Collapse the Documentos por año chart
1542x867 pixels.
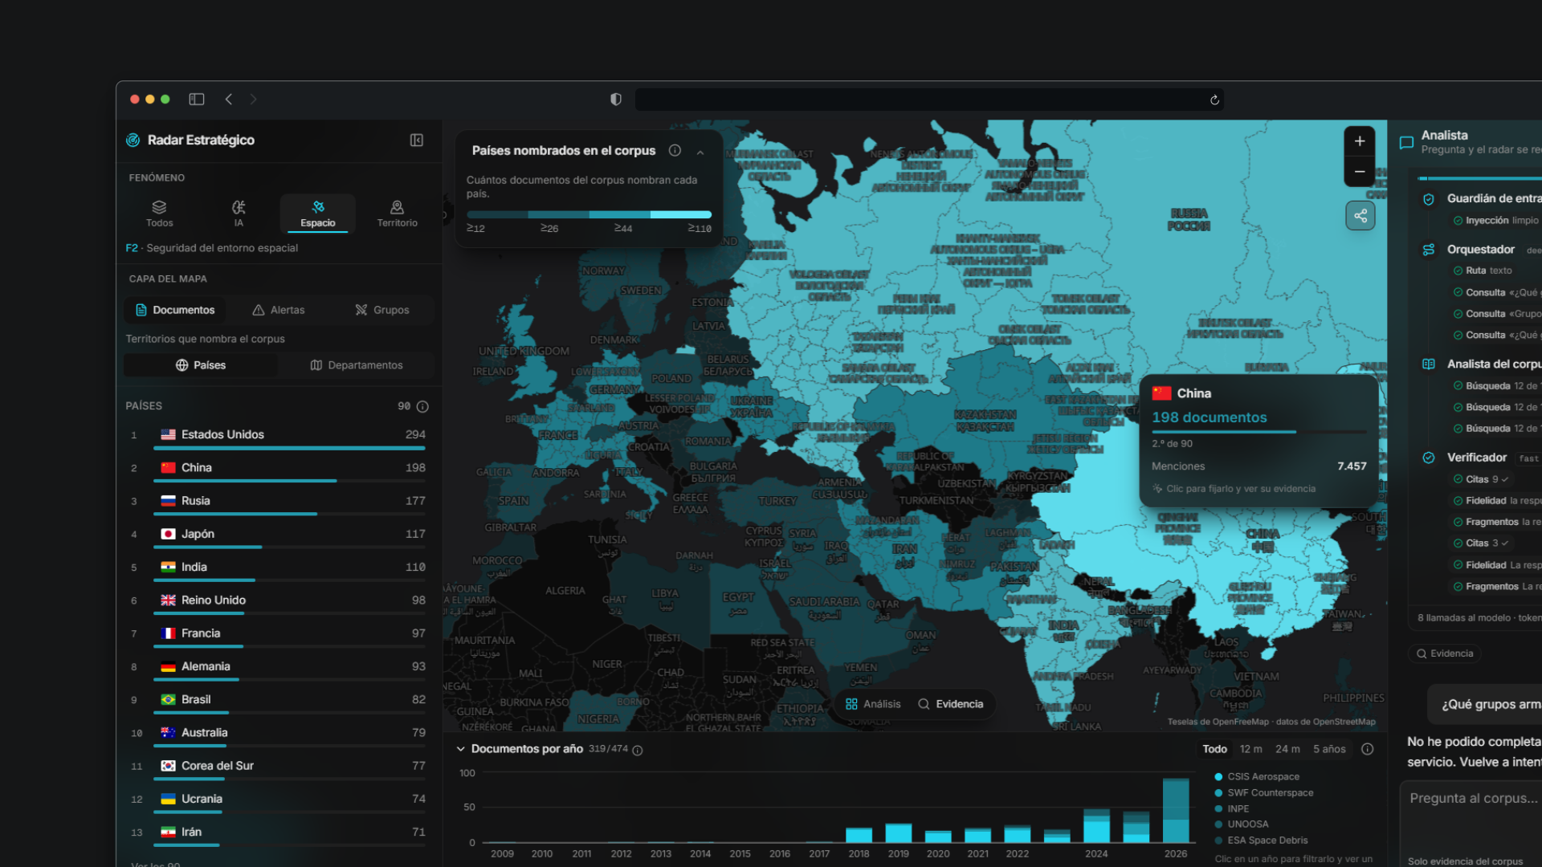coord(461,749)
